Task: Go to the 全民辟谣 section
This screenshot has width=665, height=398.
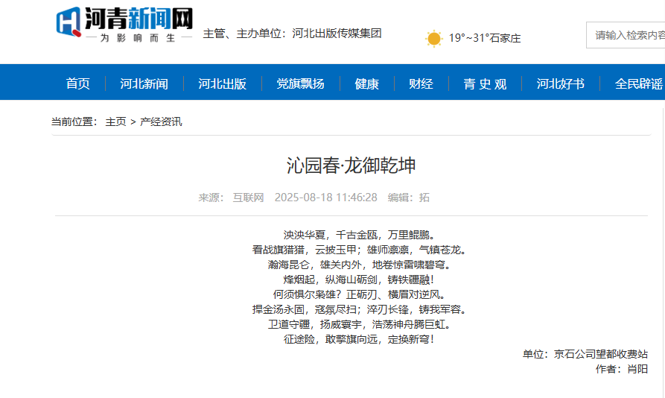Action: [639, 83]
